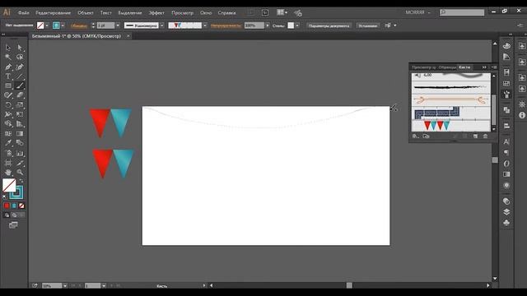The width and height of the screenshot is (527, 296).
Task: Open the Character panel (A icon)
Action: [506, 142]
